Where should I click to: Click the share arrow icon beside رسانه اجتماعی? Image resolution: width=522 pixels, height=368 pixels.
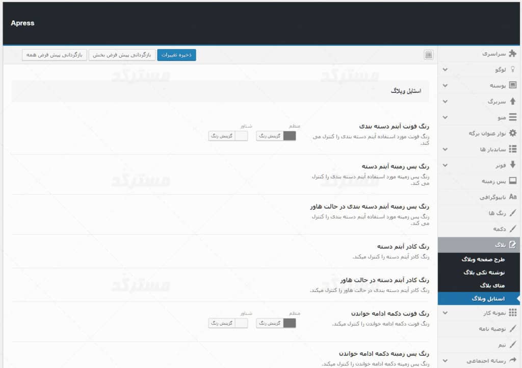(513, 360)
